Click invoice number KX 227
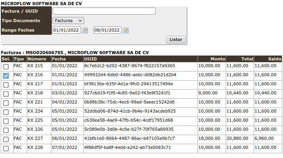The image size is (283, 158). tap(35, 138)
